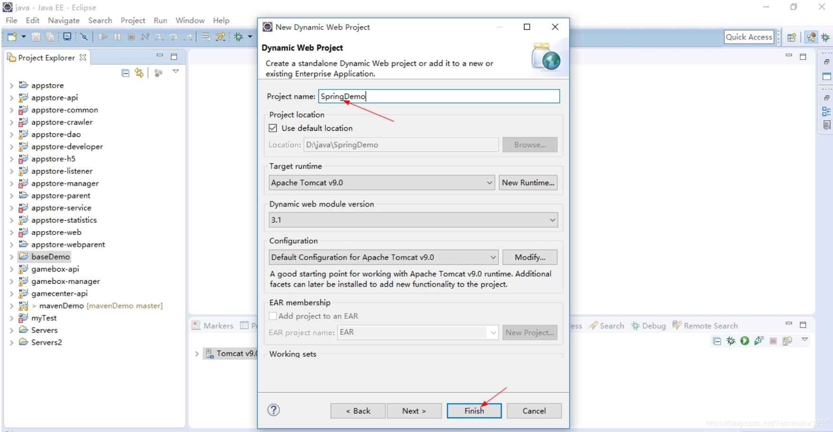
Task: Expand the Tomcat v9.0 server entry
Action: point(197,354)
